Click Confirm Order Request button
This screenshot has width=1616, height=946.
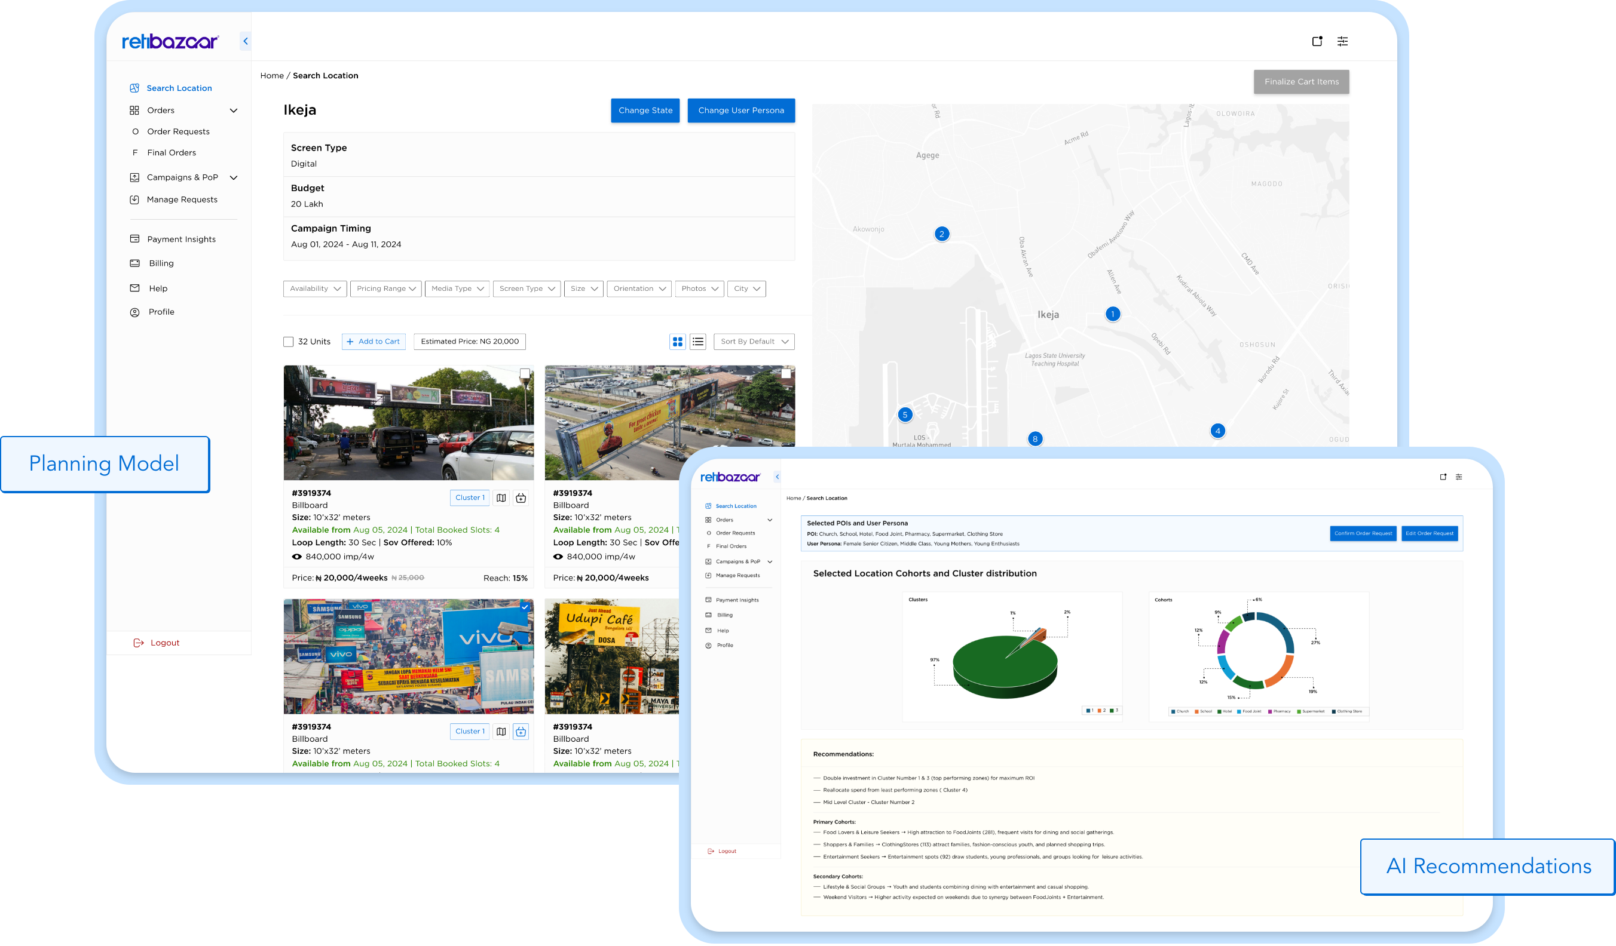1363,533
